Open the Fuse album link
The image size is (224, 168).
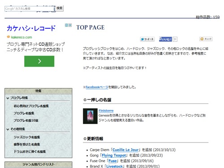click(x=112, y=161)
